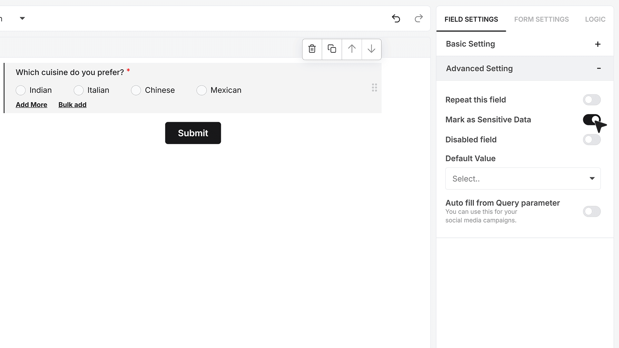
Task: Toggle Auto fill from Query parameter
Action: pyautogui.click(x=592, y=212)
